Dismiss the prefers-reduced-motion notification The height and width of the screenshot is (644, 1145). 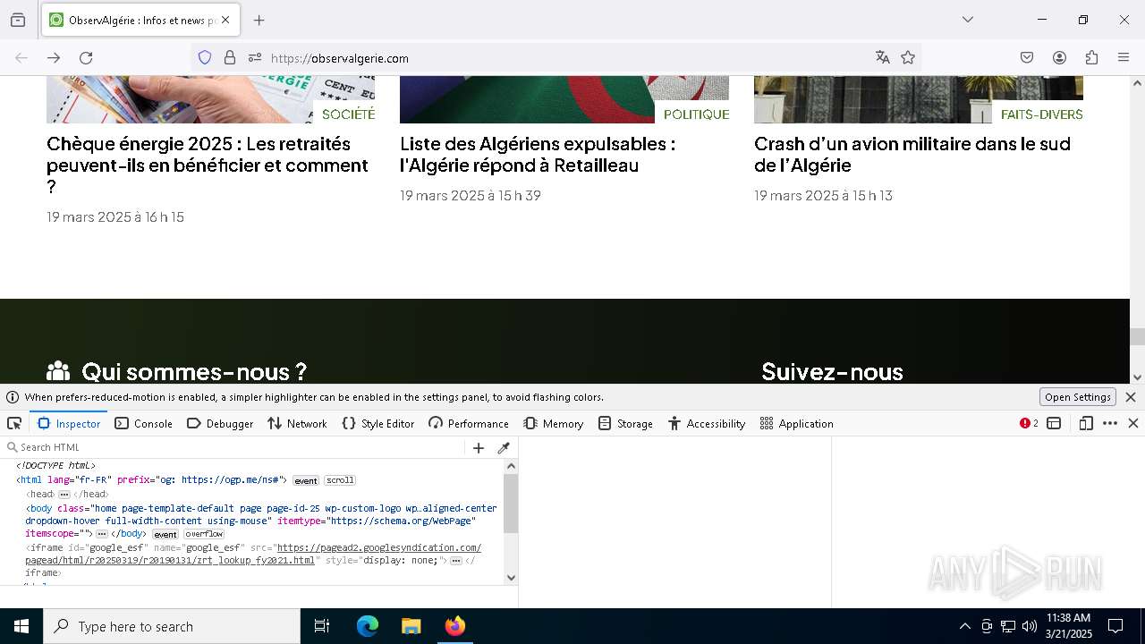click(1131, 397)
